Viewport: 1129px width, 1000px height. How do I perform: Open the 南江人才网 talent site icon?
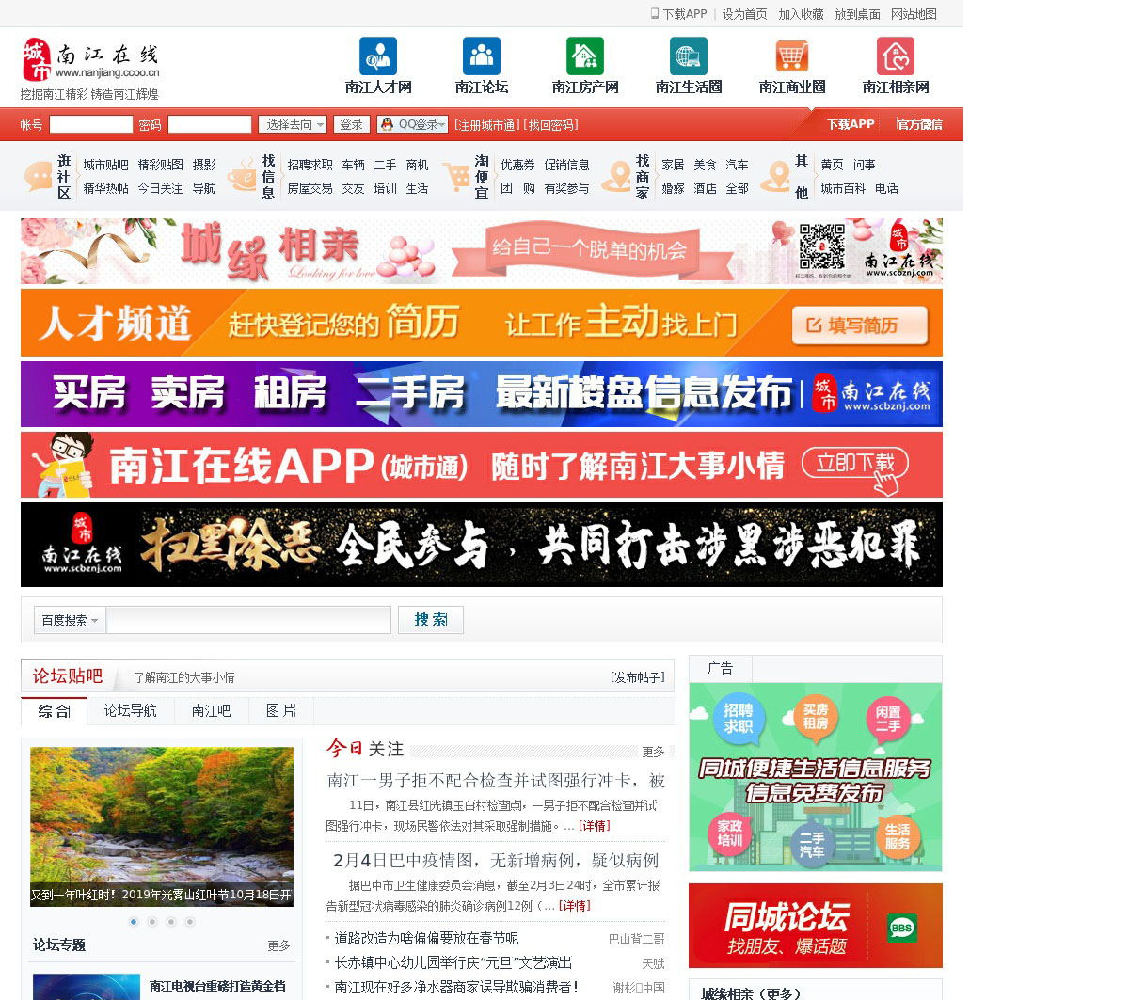[x=378, y=56]
